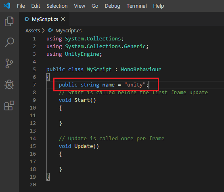Click UnityEngine in the using statement

[82, 54]
